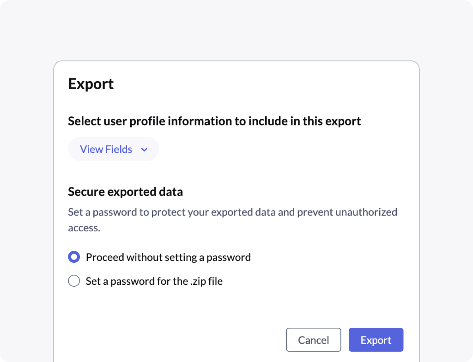Image resolution: width=473 pixels, height=362 pixels.
Task: Dismiss the Export dialog with Cancel
Action: pyautogui.click(x=313, y=340)
